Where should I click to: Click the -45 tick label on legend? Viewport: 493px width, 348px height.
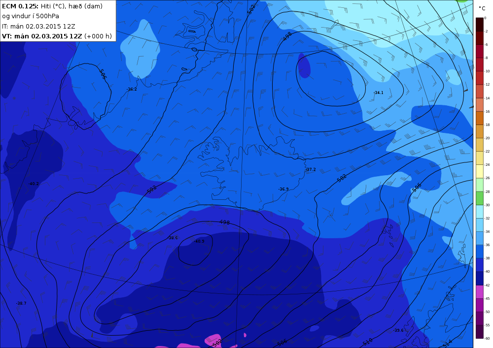point(487,298)
